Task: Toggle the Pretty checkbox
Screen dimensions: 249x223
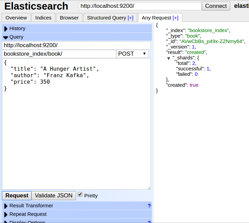Action: coord(80,194)
